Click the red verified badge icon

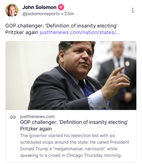[61, 7]
